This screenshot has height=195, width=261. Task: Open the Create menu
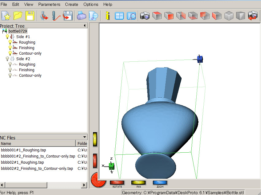pos(71,4)
